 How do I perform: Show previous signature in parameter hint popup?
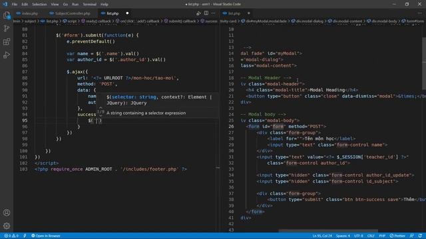click(x=101, y=108)
